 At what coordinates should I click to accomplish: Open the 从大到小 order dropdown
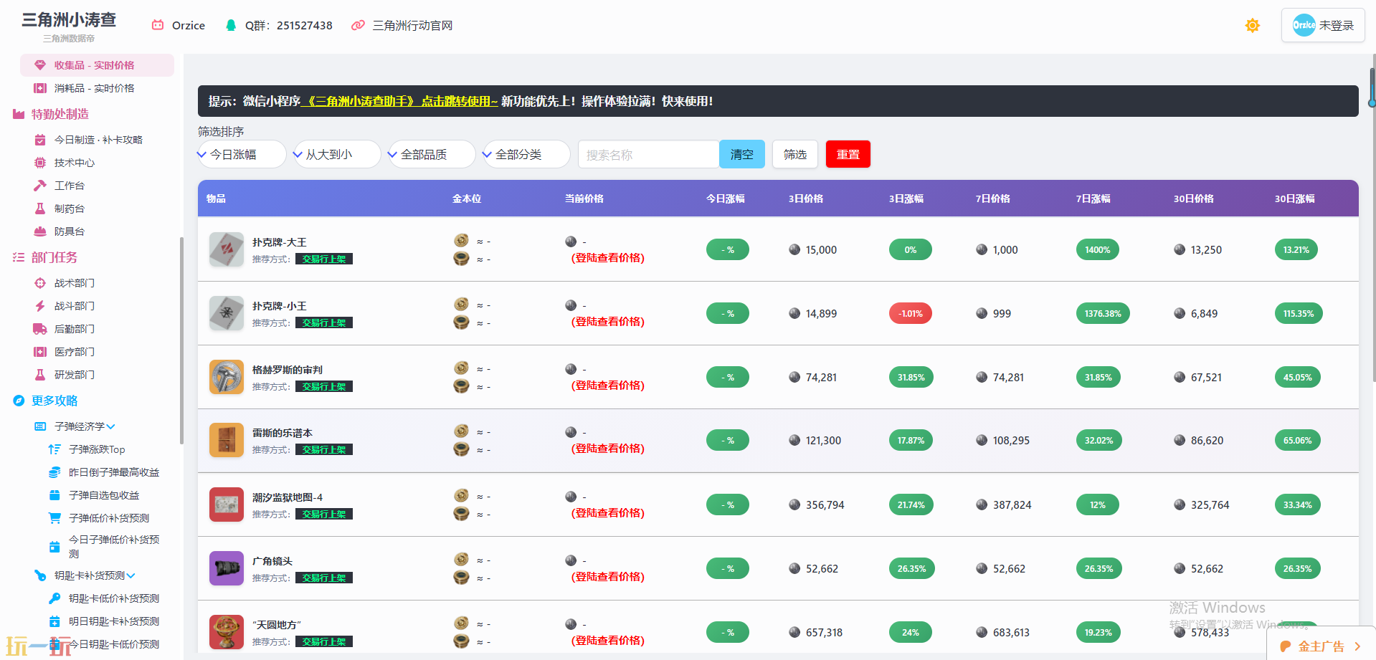[x=337, y=154]
